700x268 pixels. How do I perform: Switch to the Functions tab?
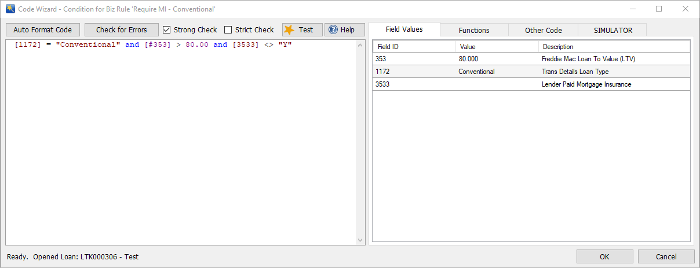coord(473,30)
